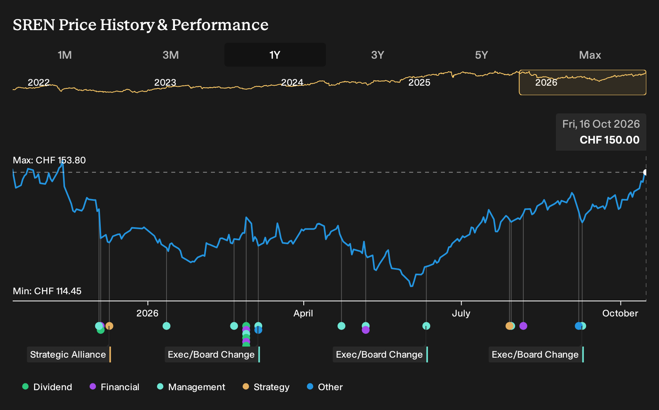Screen dimensions: 659x410
Task: Click the April axis label
Action: pos(303,313)
